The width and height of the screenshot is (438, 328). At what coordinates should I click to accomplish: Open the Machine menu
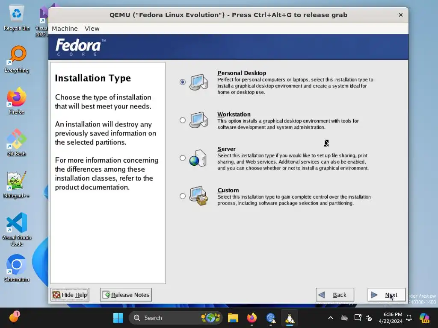(x=65, y=29)
